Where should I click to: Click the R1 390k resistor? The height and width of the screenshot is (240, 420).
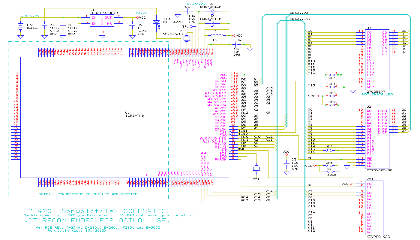tap(331, 171)
